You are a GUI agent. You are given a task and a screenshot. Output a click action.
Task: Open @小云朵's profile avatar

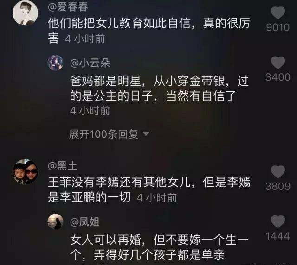[55, 63]
